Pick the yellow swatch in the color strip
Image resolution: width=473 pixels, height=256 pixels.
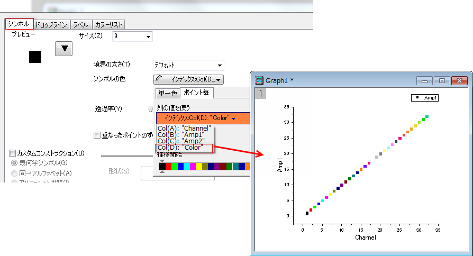[199, 166]
